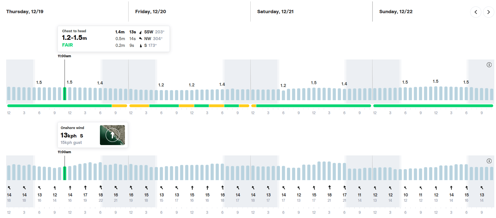Click wind arrow above 11 / 12 reading
Image resolution: width=496 pixels, height=218 pixels.
(421, 188)
